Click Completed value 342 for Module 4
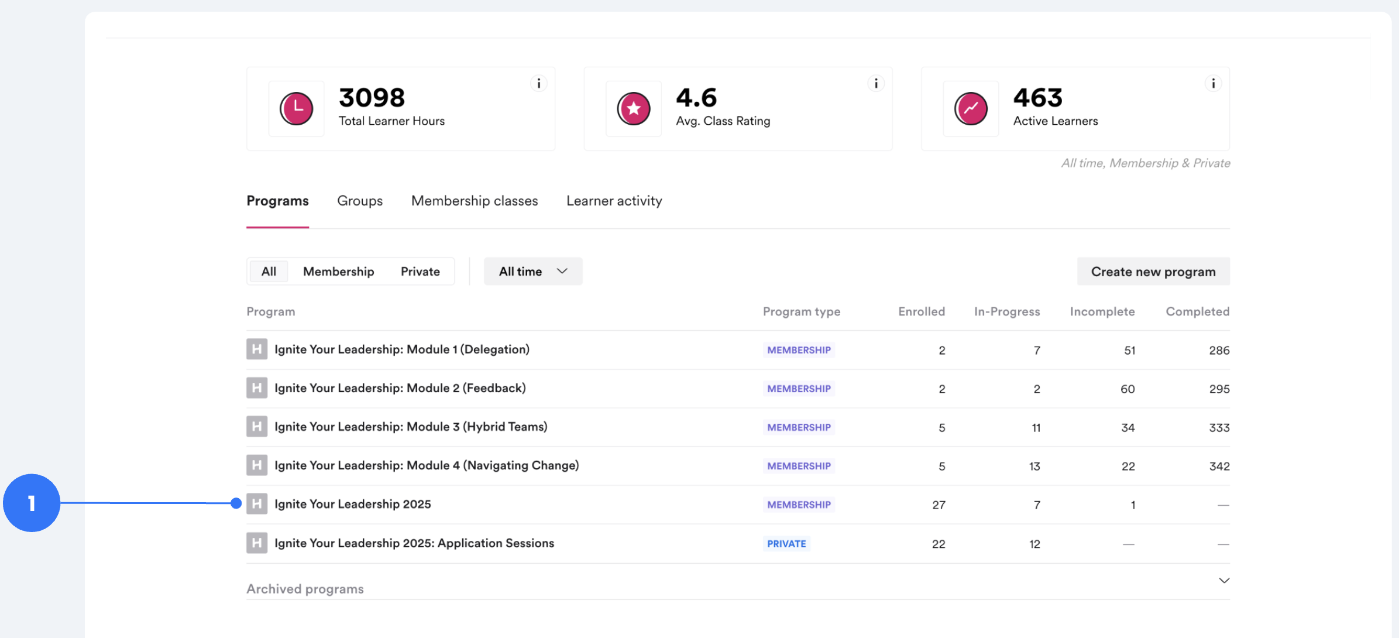1399x638 pixels. click(x=1219, y=466)
